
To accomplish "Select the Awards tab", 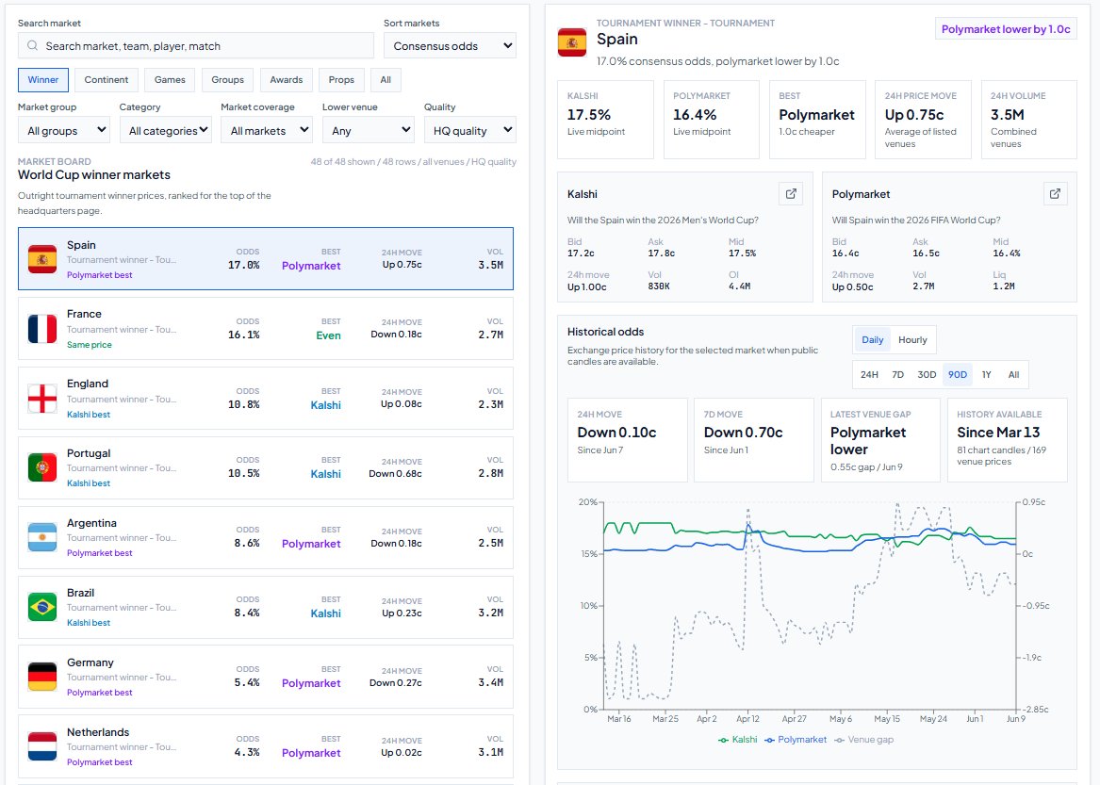I will coord(287,80).
